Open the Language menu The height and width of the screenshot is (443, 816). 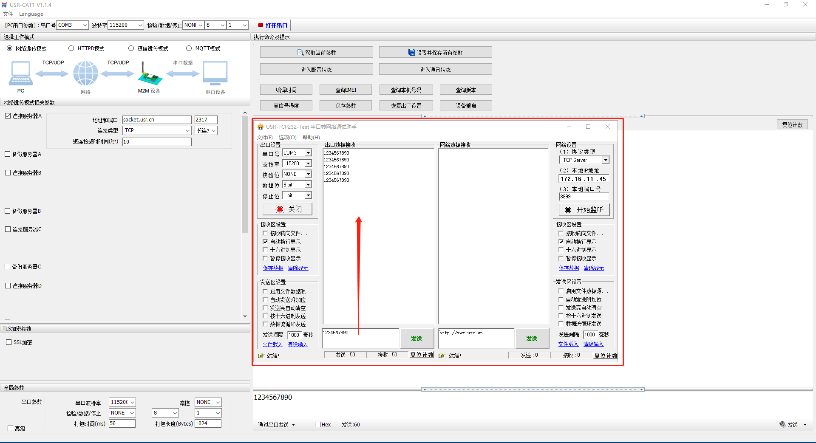click(x=31, y=14)
